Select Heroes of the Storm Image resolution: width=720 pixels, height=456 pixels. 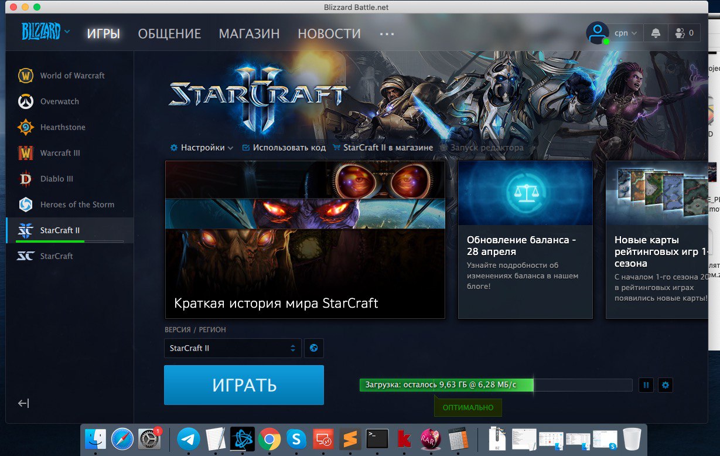pos(70,205)
